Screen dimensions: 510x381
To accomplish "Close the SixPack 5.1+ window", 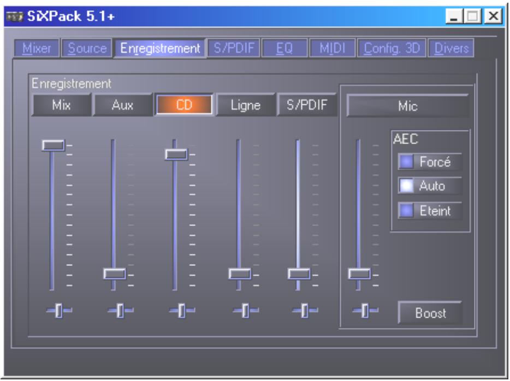I will (x=493, y=16).
